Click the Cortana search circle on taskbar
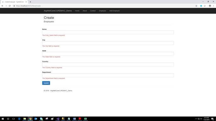 8,119
